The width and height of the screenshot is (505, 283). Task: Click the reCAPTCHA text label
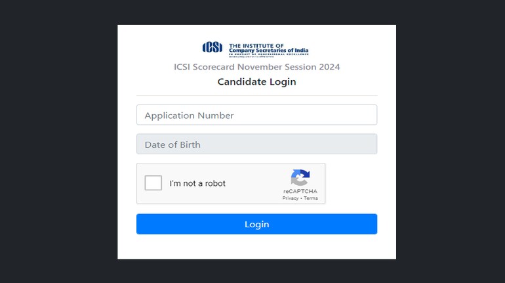300,191
